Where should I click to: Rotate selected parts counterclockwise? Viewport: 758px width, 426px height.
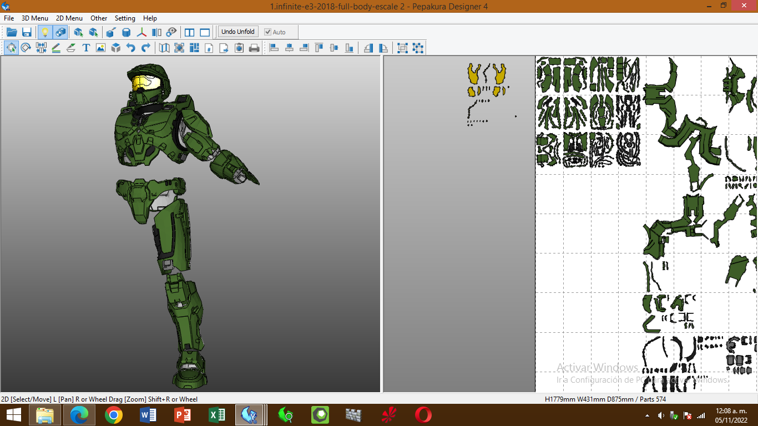[368, 48]
